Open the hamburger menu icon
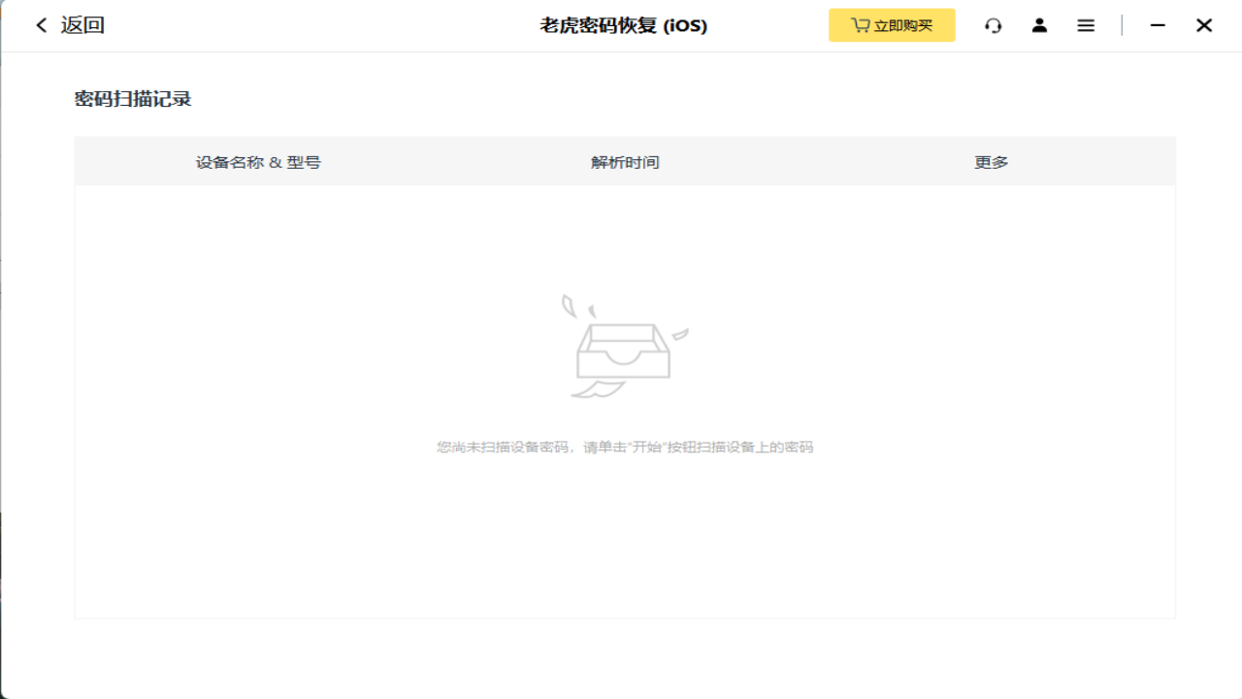 [x=1085, y=25]
